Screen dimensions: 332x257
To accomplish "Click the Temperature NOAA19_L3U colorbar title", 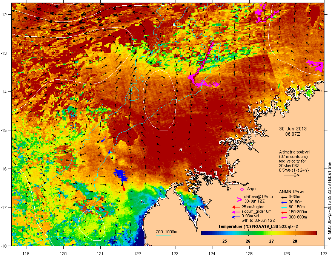I will pyautogui.click(x=258, y=227).
